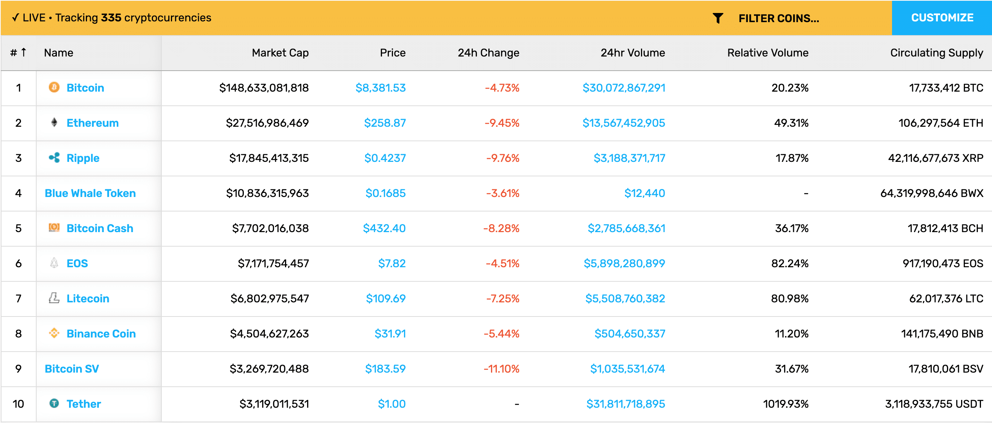Click the Bitcoin Cash logo icon
Viewport: 992px width, 423px height.
click(x=54, y=228)
